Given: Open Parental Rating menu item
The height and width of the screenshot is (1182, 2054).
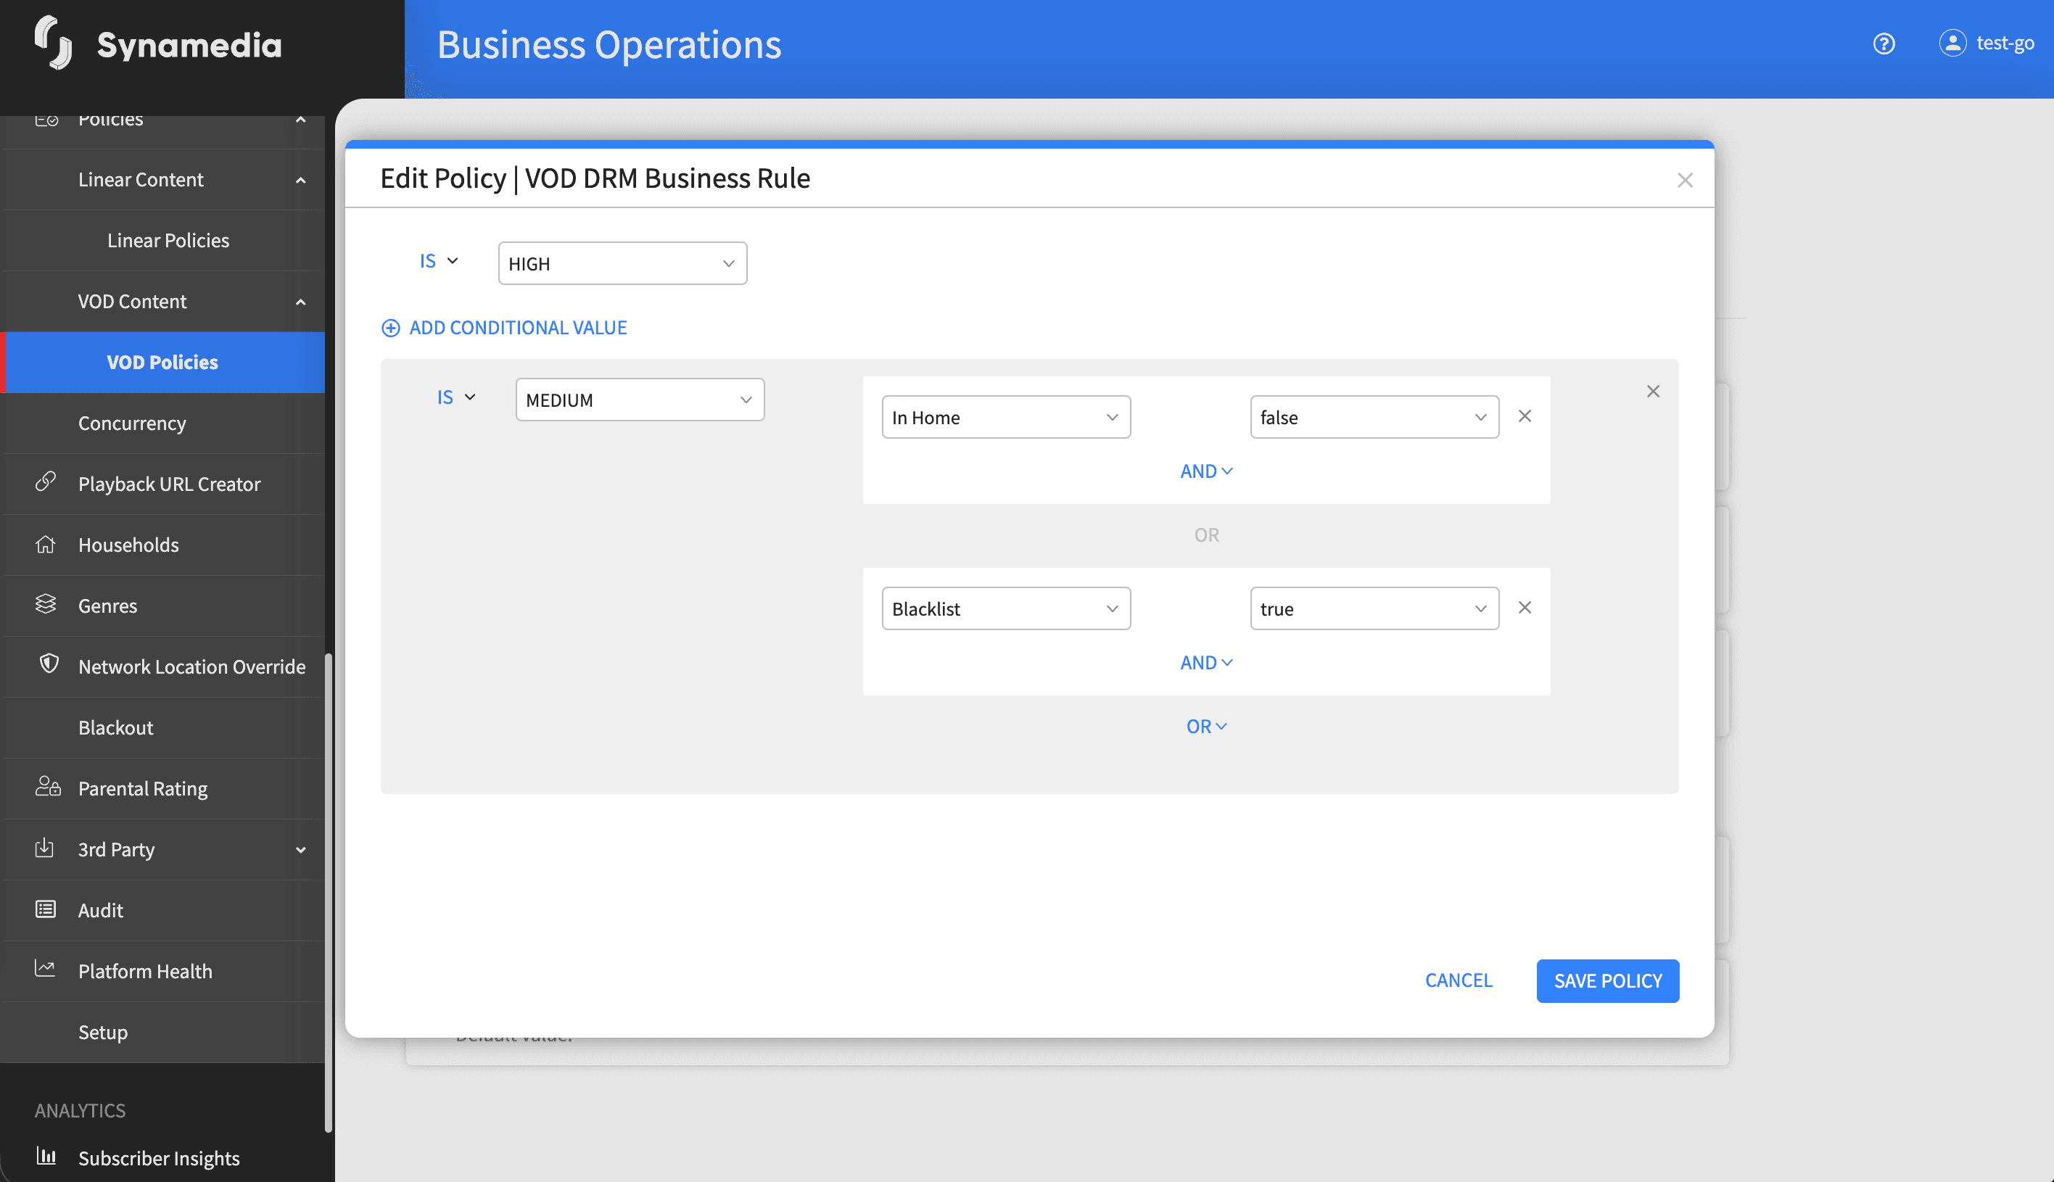Looking at the screenshot, I should (143, 788).
